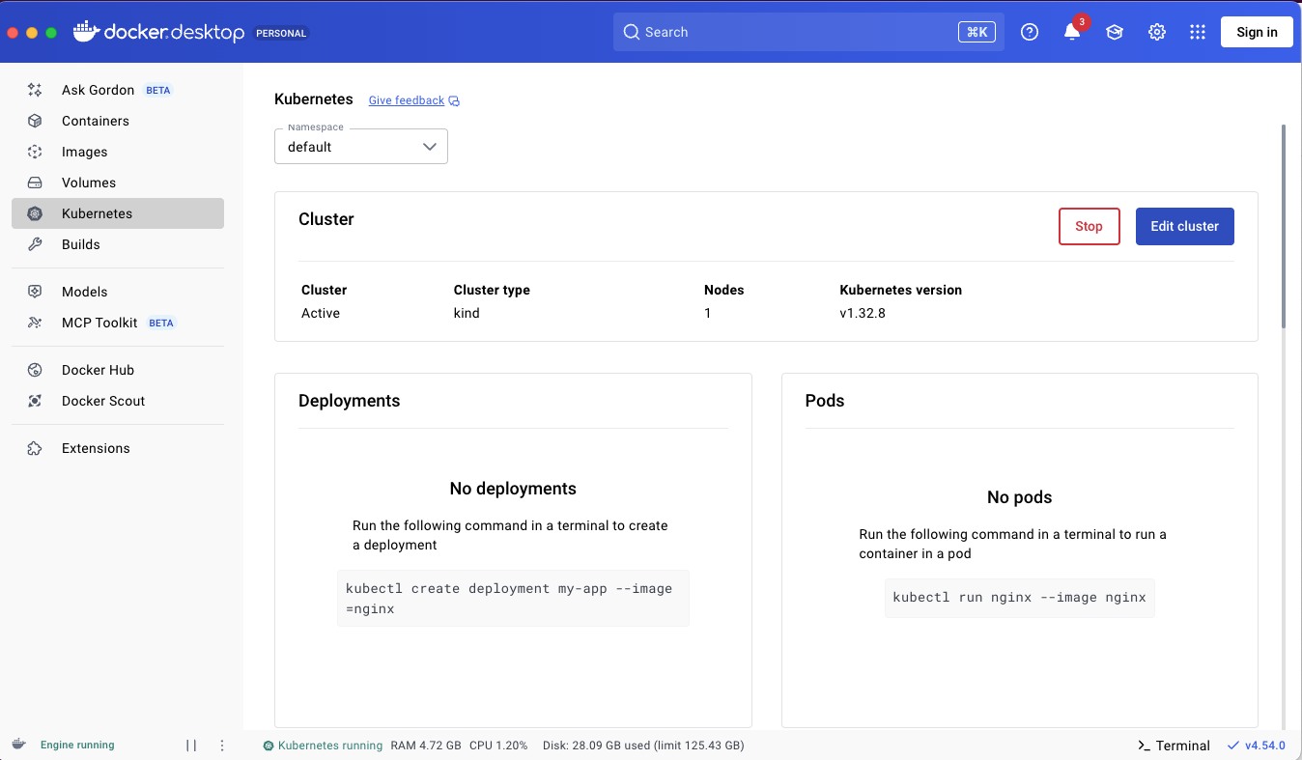The image size is (1302, 760).
Task: Click the No deployments heading
Action: 513,489
